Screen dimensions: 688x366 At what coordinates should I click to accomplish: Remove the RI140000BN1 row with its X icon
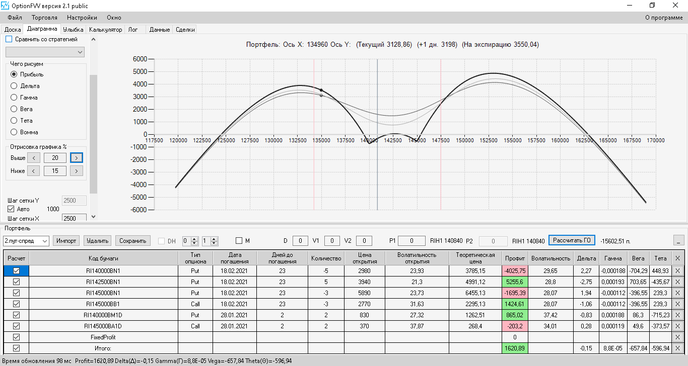[x=677, y=271]
